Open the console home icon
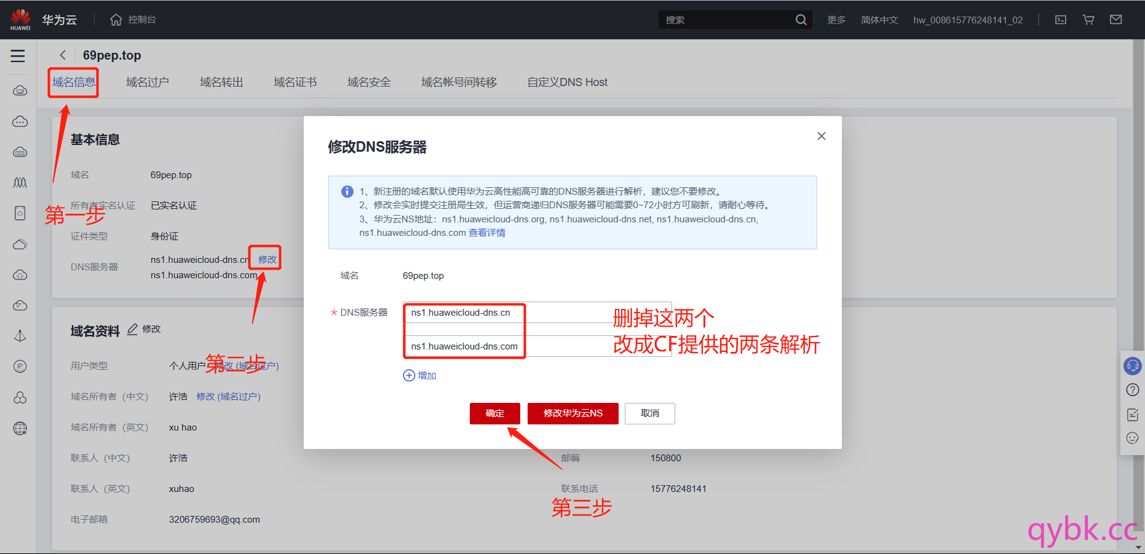 pos(116,20)
